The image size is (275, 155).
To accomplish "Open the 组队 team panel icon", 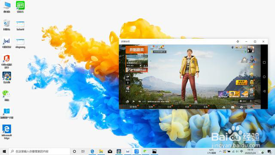I will (128, 79).
